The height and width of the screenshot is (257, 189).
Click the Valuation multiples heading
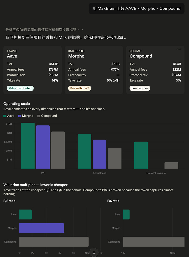click(x=35, y=185)
